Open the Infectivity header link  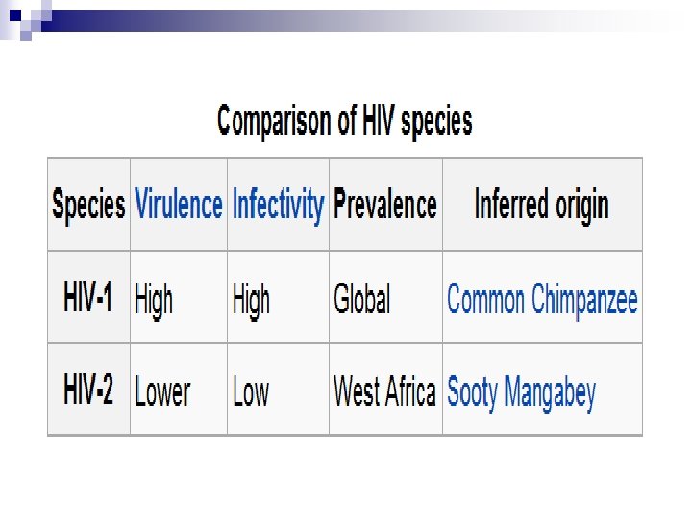278,205
